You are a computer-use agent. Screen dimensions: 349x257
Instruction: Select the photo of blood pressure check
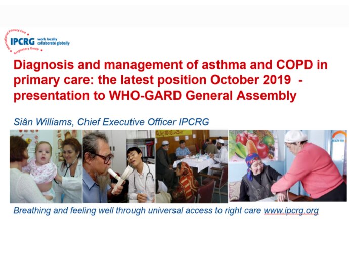288,166
